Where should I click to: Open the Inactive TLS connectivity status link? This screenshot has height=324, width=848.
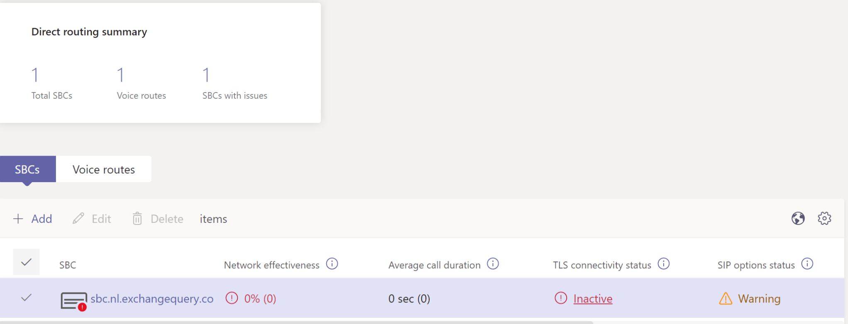pos(592,298)
